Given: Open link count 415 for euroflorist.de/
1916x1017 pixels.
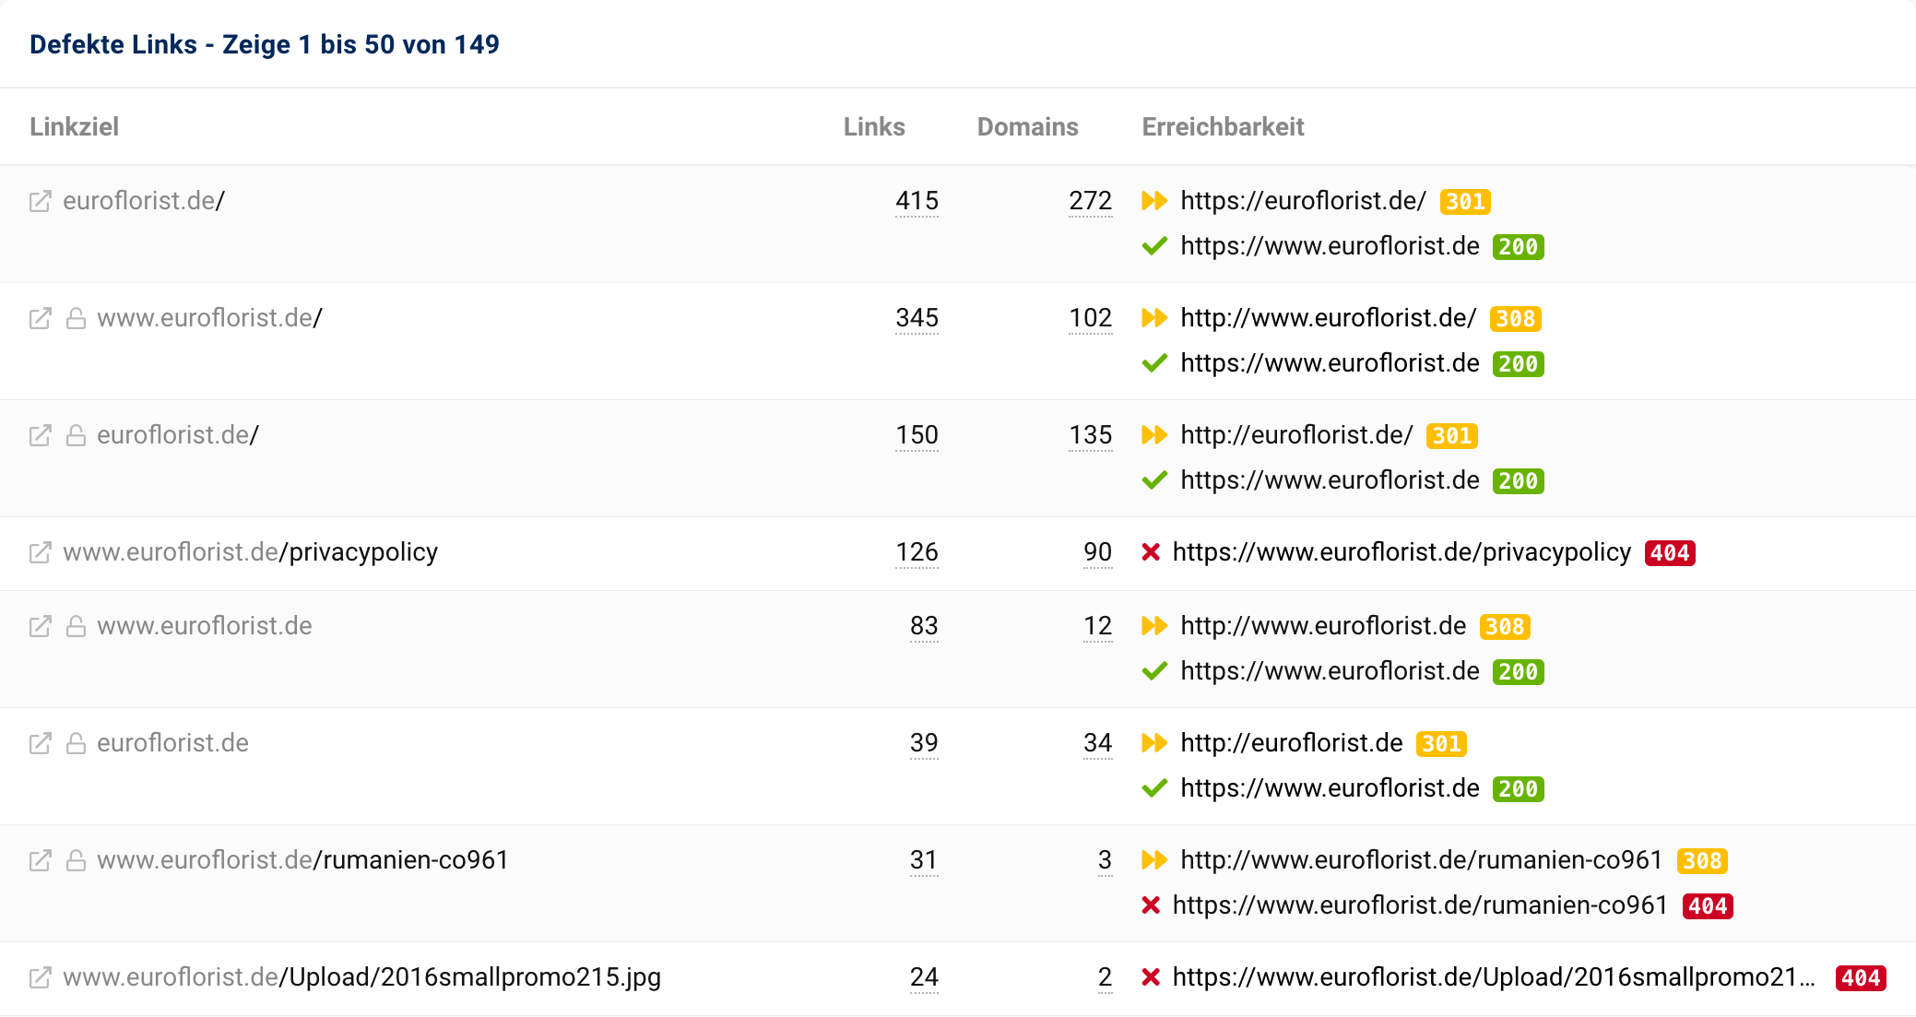Looking at the screenshot, I should tap(917, 201).
